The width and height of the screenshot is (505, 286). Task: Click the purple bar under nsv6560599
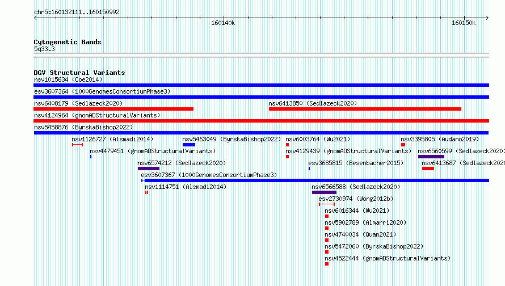(431, 157)
